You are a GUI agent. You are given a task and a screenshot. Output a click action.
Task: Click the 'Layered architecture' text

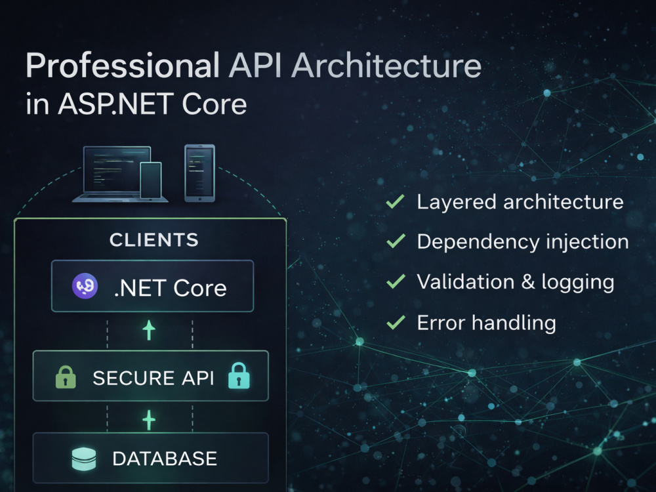(x=520, y=202)
